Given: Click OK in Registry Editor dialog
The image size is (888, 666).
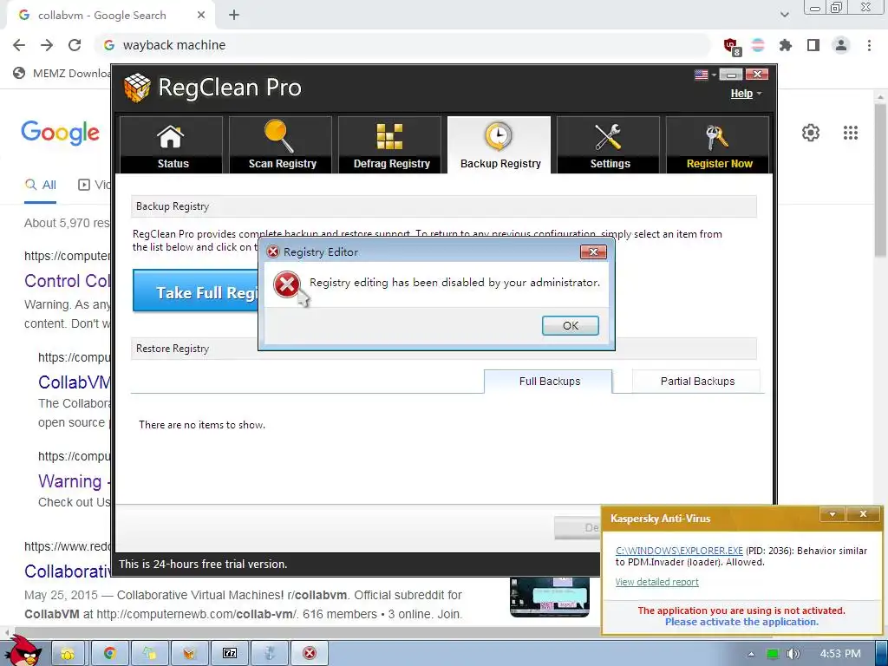Looking at the screenshot, I should (x=571, y=326).
